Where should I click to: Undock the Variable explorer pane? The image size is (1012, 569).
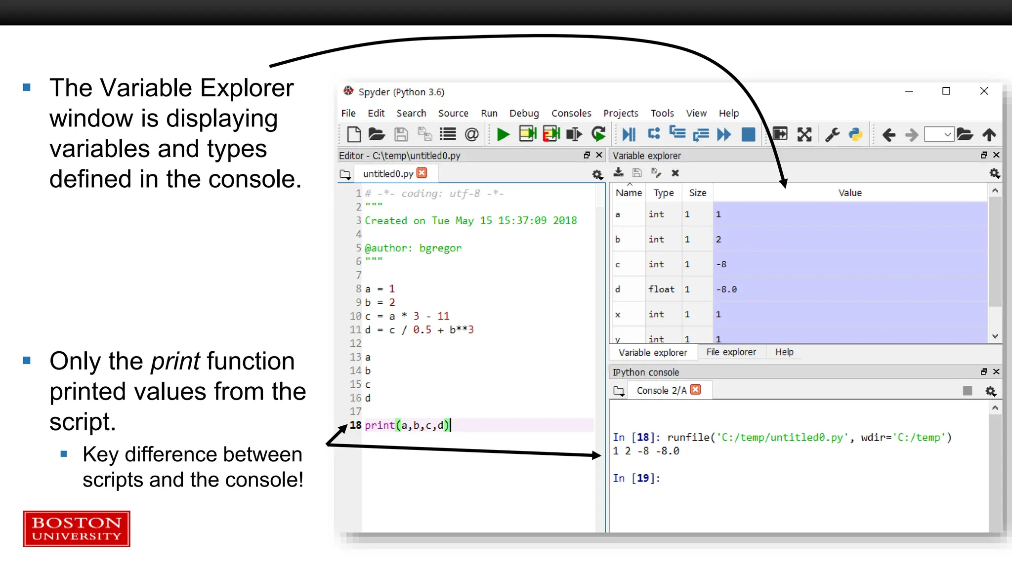click(984, 155)
